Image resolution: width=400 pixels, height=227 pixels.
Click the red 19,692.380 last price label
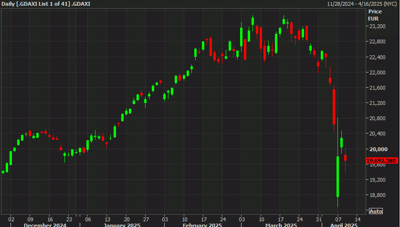(382, 161)
